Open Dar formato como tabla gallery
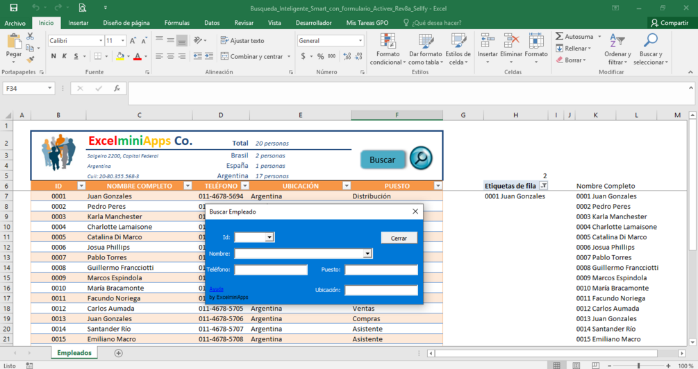This screenshot has height=369, width=698. point(426,49)
